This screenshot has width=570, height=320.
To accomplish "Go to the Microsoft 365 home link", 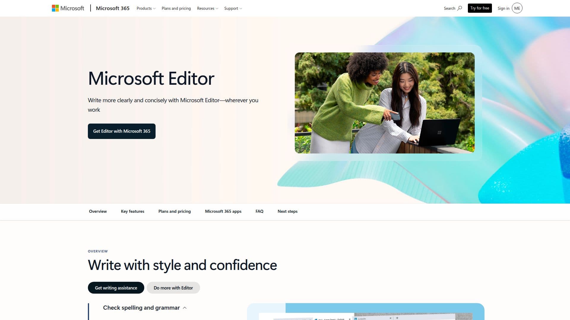I will click(113, 8).
